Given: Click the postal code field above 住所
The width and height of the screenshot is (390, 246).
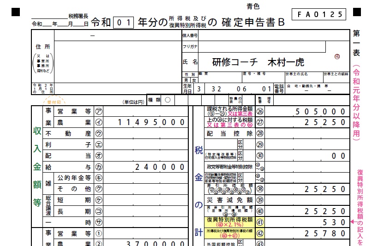Looking at the screenshot, I should [118, 36].
